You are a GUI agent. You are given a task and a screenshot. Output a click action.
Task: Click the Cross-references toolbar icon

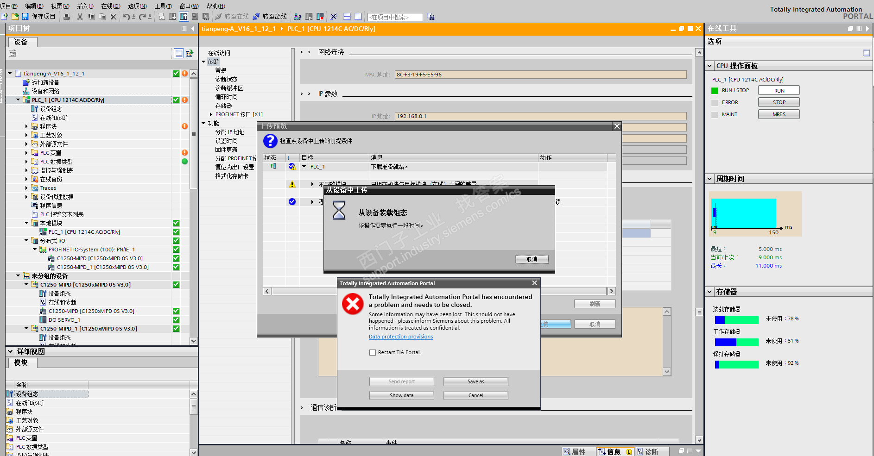click(333, 17)
